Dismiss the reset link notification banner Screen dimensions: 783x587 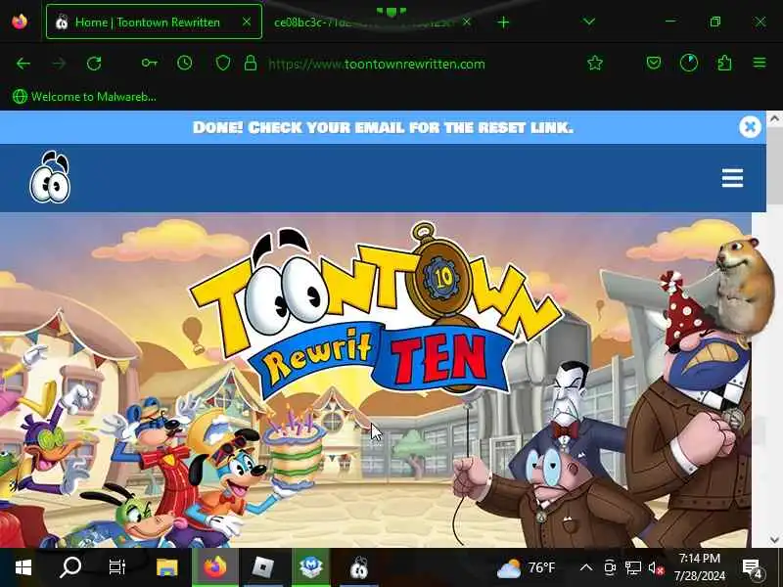click(x=750, y=127)
